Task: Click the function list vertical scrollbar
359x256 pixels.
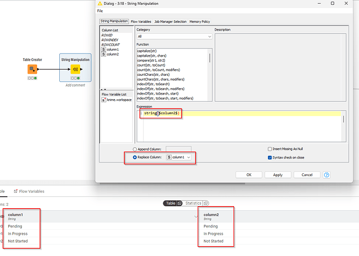Action: 210,58
